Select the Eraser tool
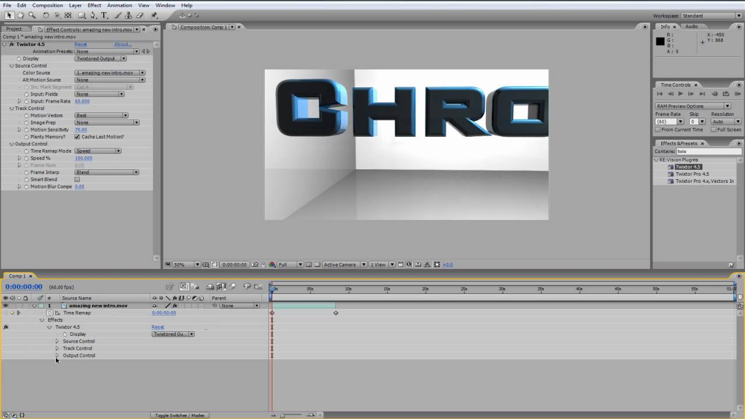 coord(140,16)
